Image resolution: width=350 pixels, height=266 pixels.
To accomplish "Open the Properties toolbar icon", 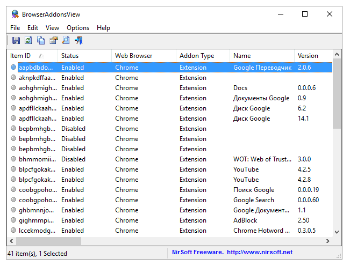I will (54, 40).
